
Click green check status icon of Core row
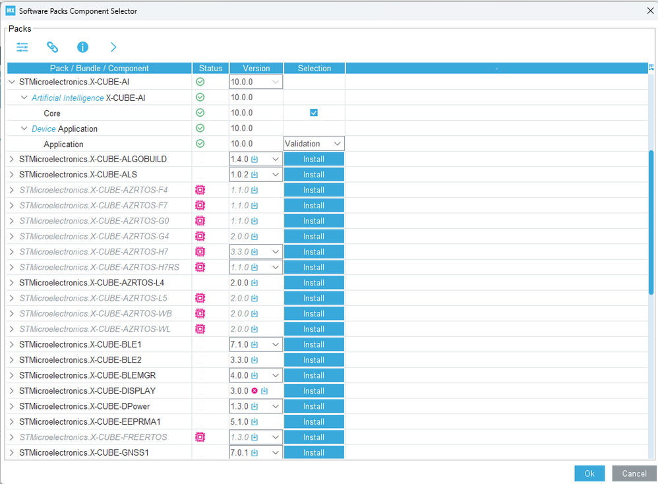(x=200, y=113)
